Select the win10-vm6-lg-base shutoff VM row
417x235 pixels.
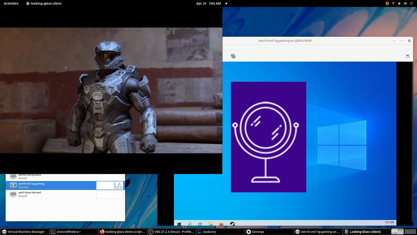pyautogui.click(x=65, y=177)
